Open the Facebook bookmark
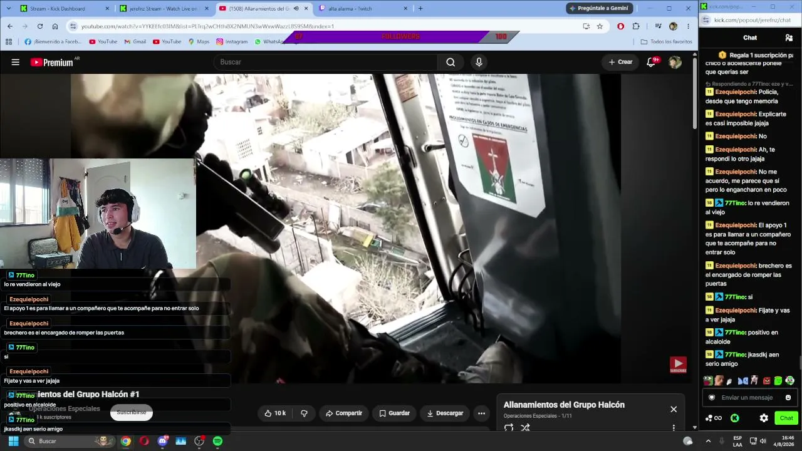Image resolution: width=802 pixels, height=451 pixels. coord(53,41)
